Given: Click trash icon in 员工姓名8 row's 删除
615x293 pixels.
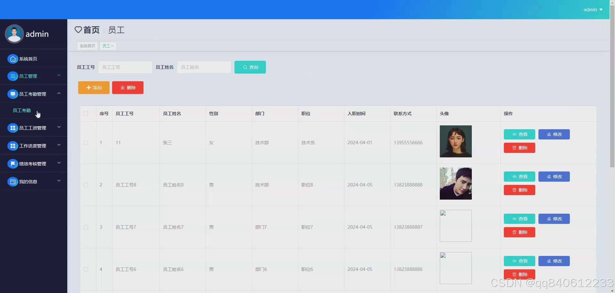Looking at the screenshot, I should pos(514,190).
